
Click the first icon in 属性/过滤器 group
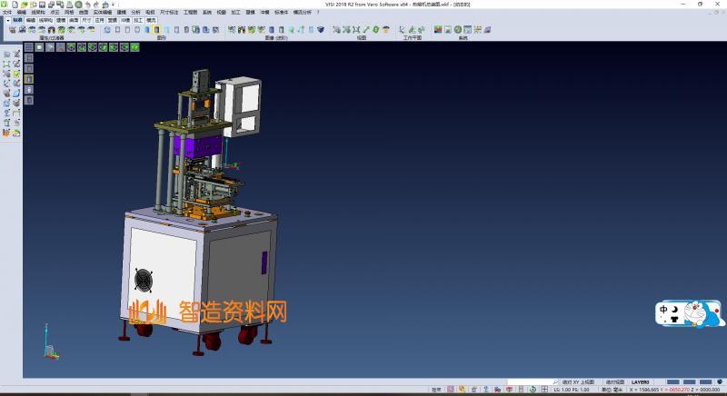coord(13,30)
